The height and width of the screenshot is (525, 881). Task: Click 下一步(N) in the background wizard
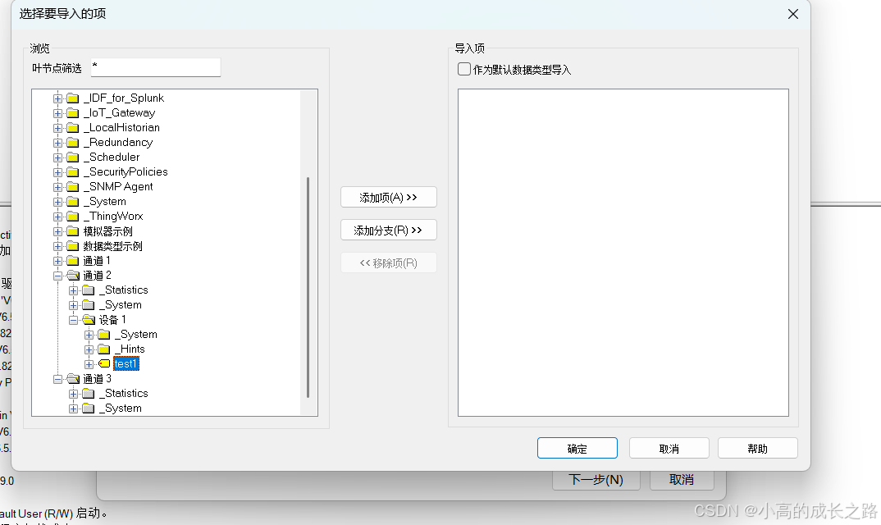[596, 479]
